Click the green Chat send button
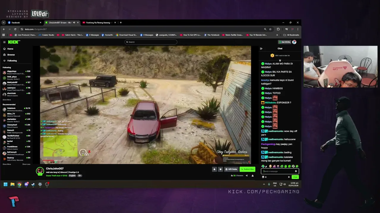The height and width of the screenshot is (213, 380). pos(295,177)
